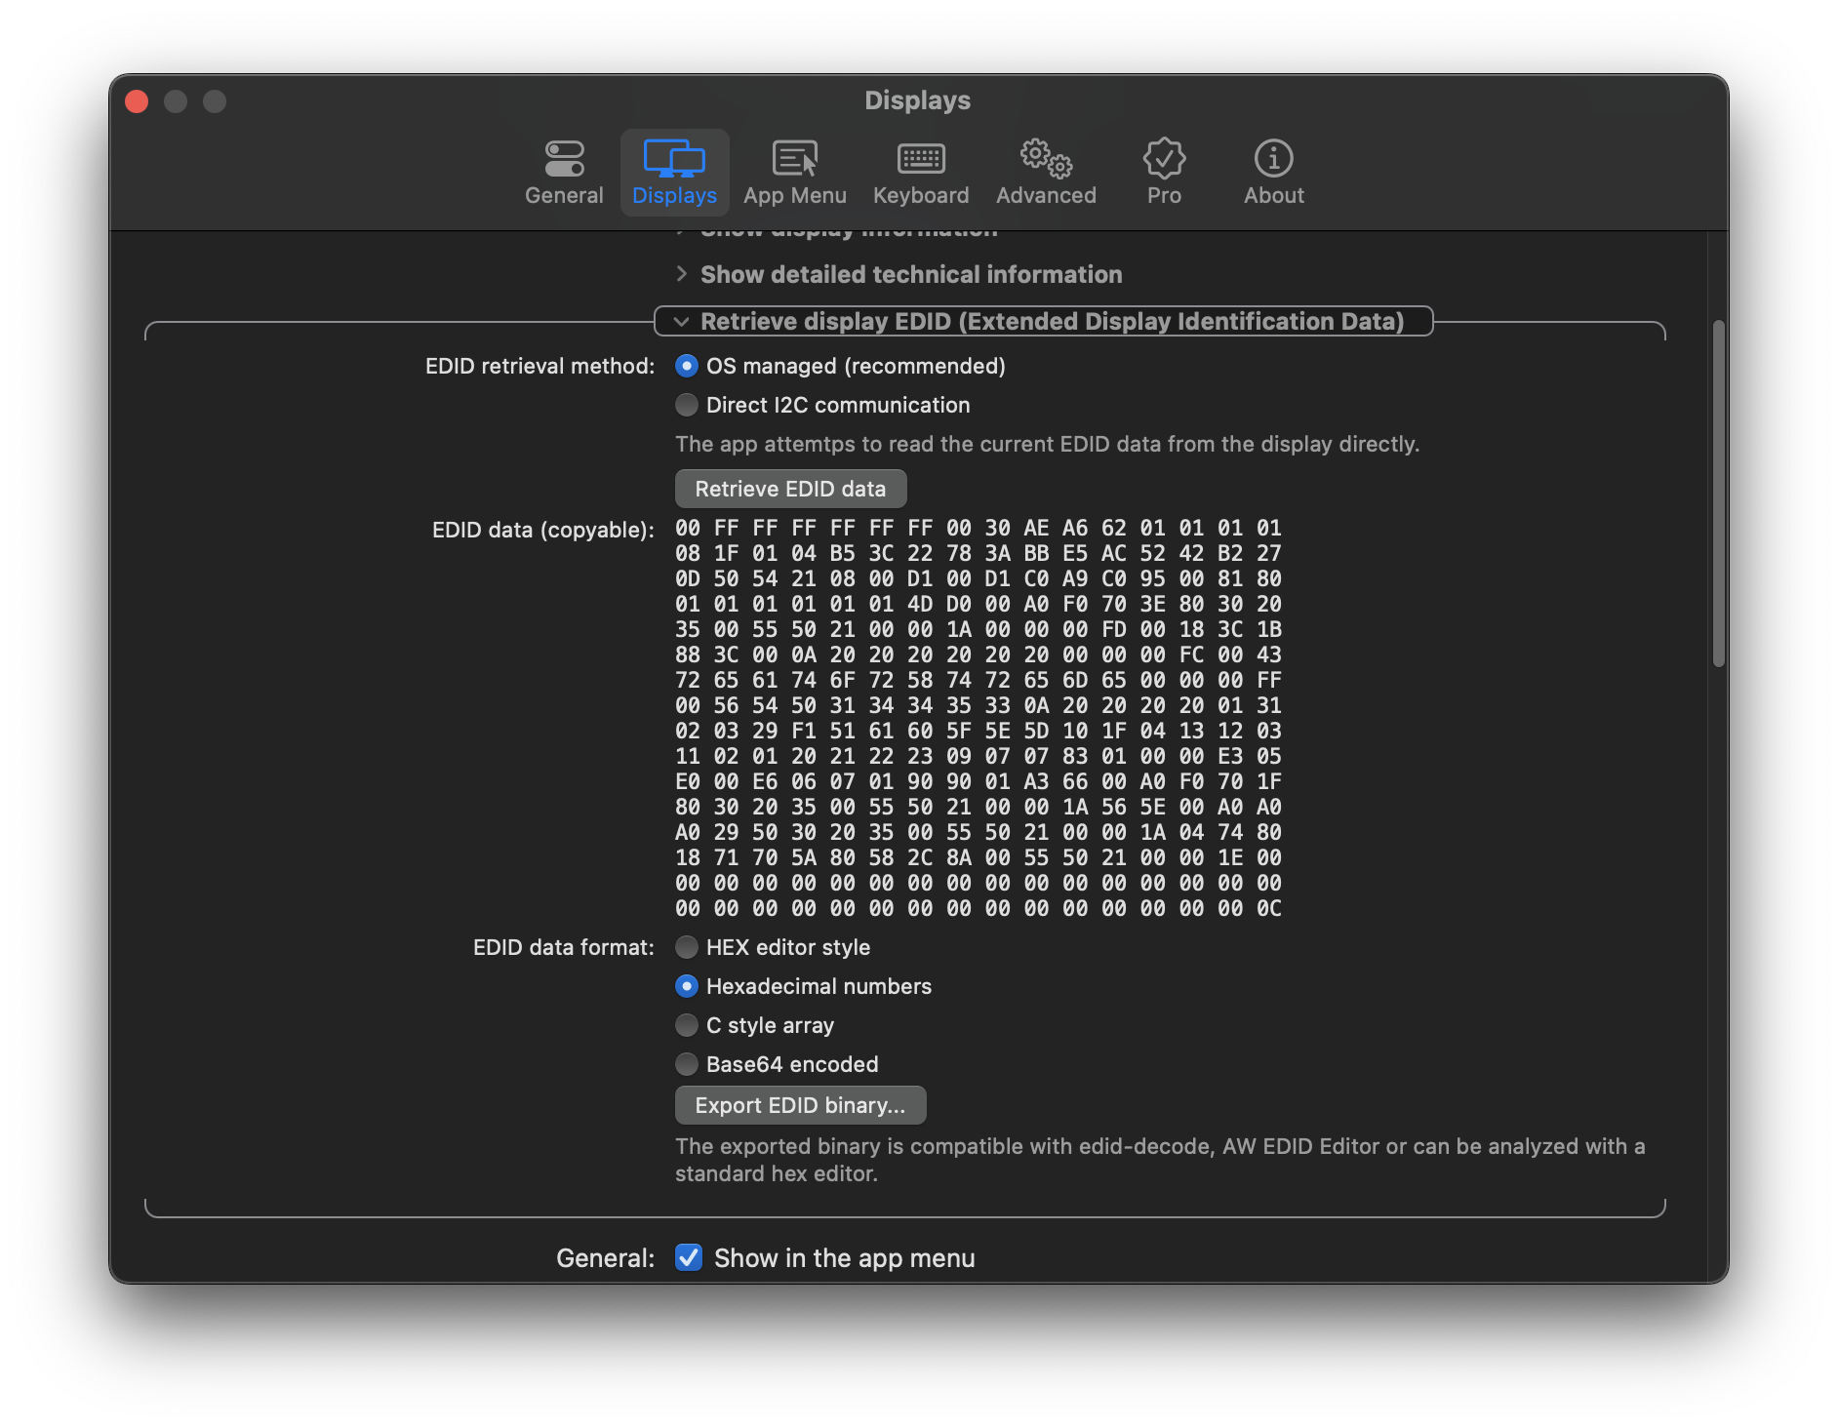Viewport: 1838px width, 1428px height.
Task: Select Hexadecimal numbers format
Action: (687, 986)
